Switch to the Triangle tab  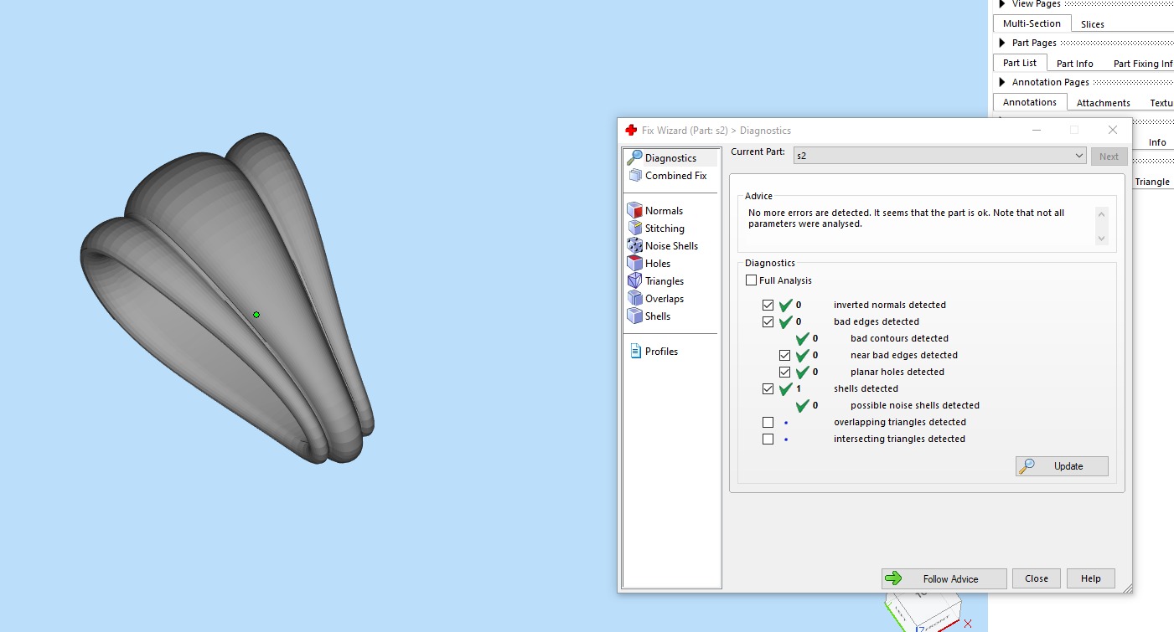tap(1152, 182)
